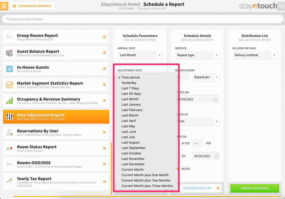Open Market Segment Statistics Report chevron
Screen dimensions: 285x199
click(104, 84)
